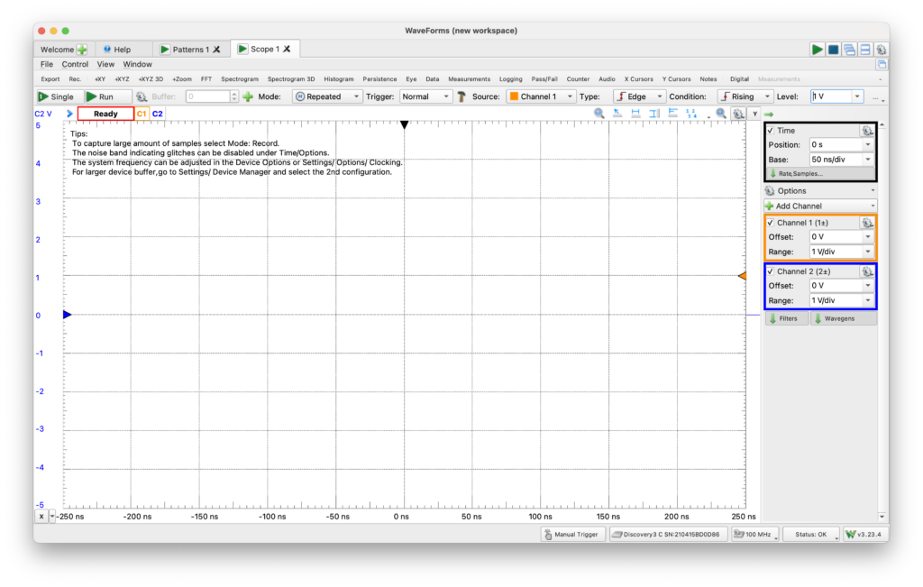Click the hammer icon beside Trigger
Screen dimensions: 923x587
tap(461, 96)
